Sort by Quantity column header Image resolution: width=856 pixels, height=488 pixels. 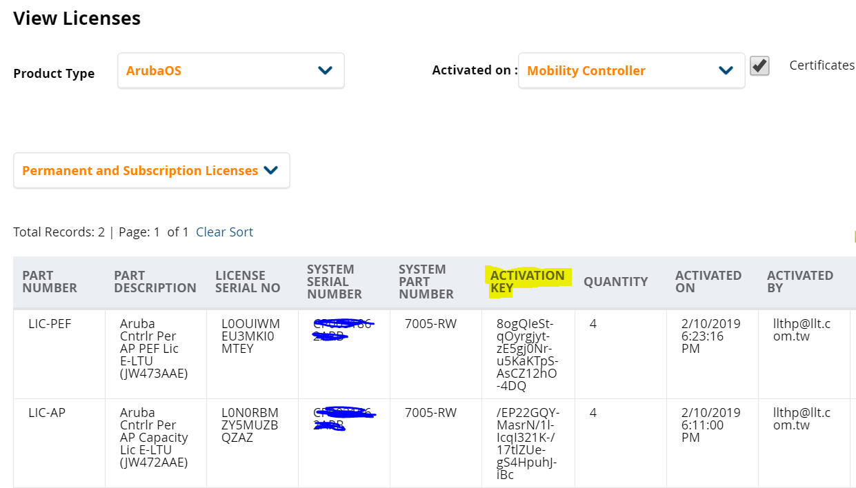coord(615,281)
